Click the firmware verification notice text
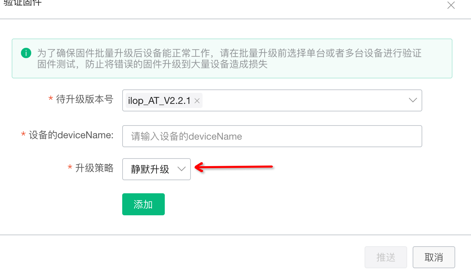 pos(229,59)
